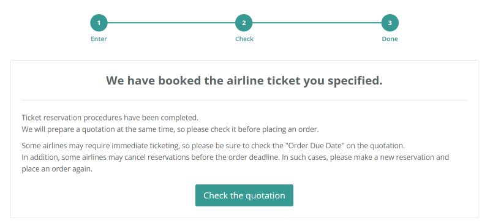Select the step 2 circle icon
The width and height of the screenshot is (490, 223).
pyautogui.click(x=244, y=23)
